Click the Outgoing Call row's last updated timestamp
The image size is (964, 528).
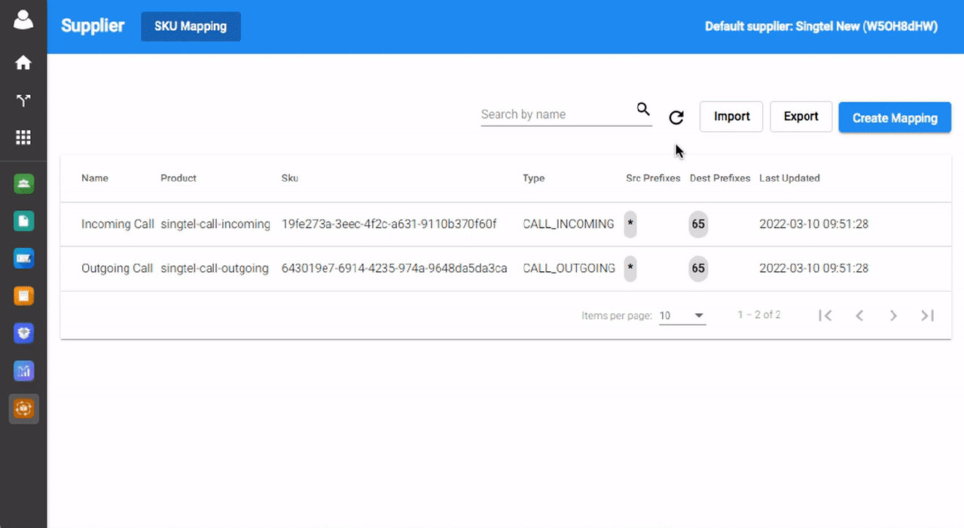coord(814,268)
